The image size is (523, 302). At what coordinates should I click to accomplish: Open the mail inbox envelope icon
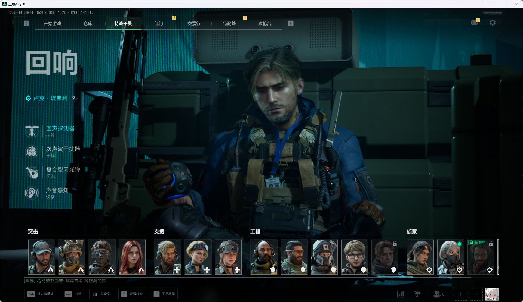475,23
